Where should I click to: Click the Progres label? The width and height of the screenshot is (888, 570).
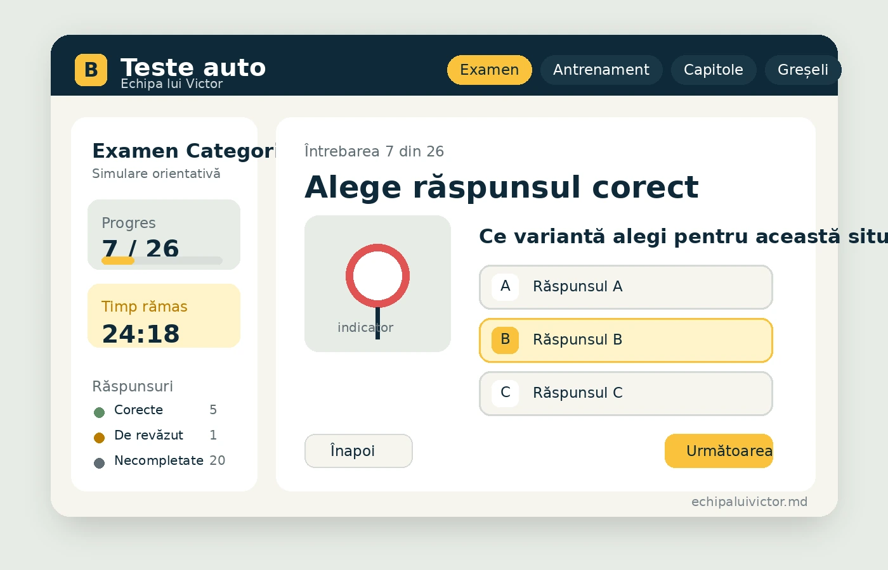click(129, 223)
